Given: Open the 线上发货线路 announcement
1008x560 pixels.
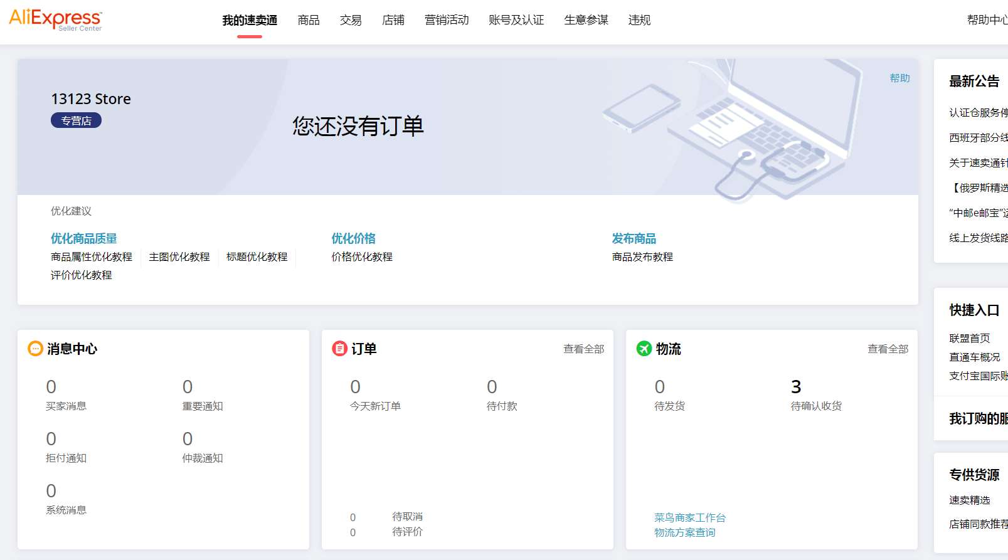Looking at the screenshot, I should (979, 238).
